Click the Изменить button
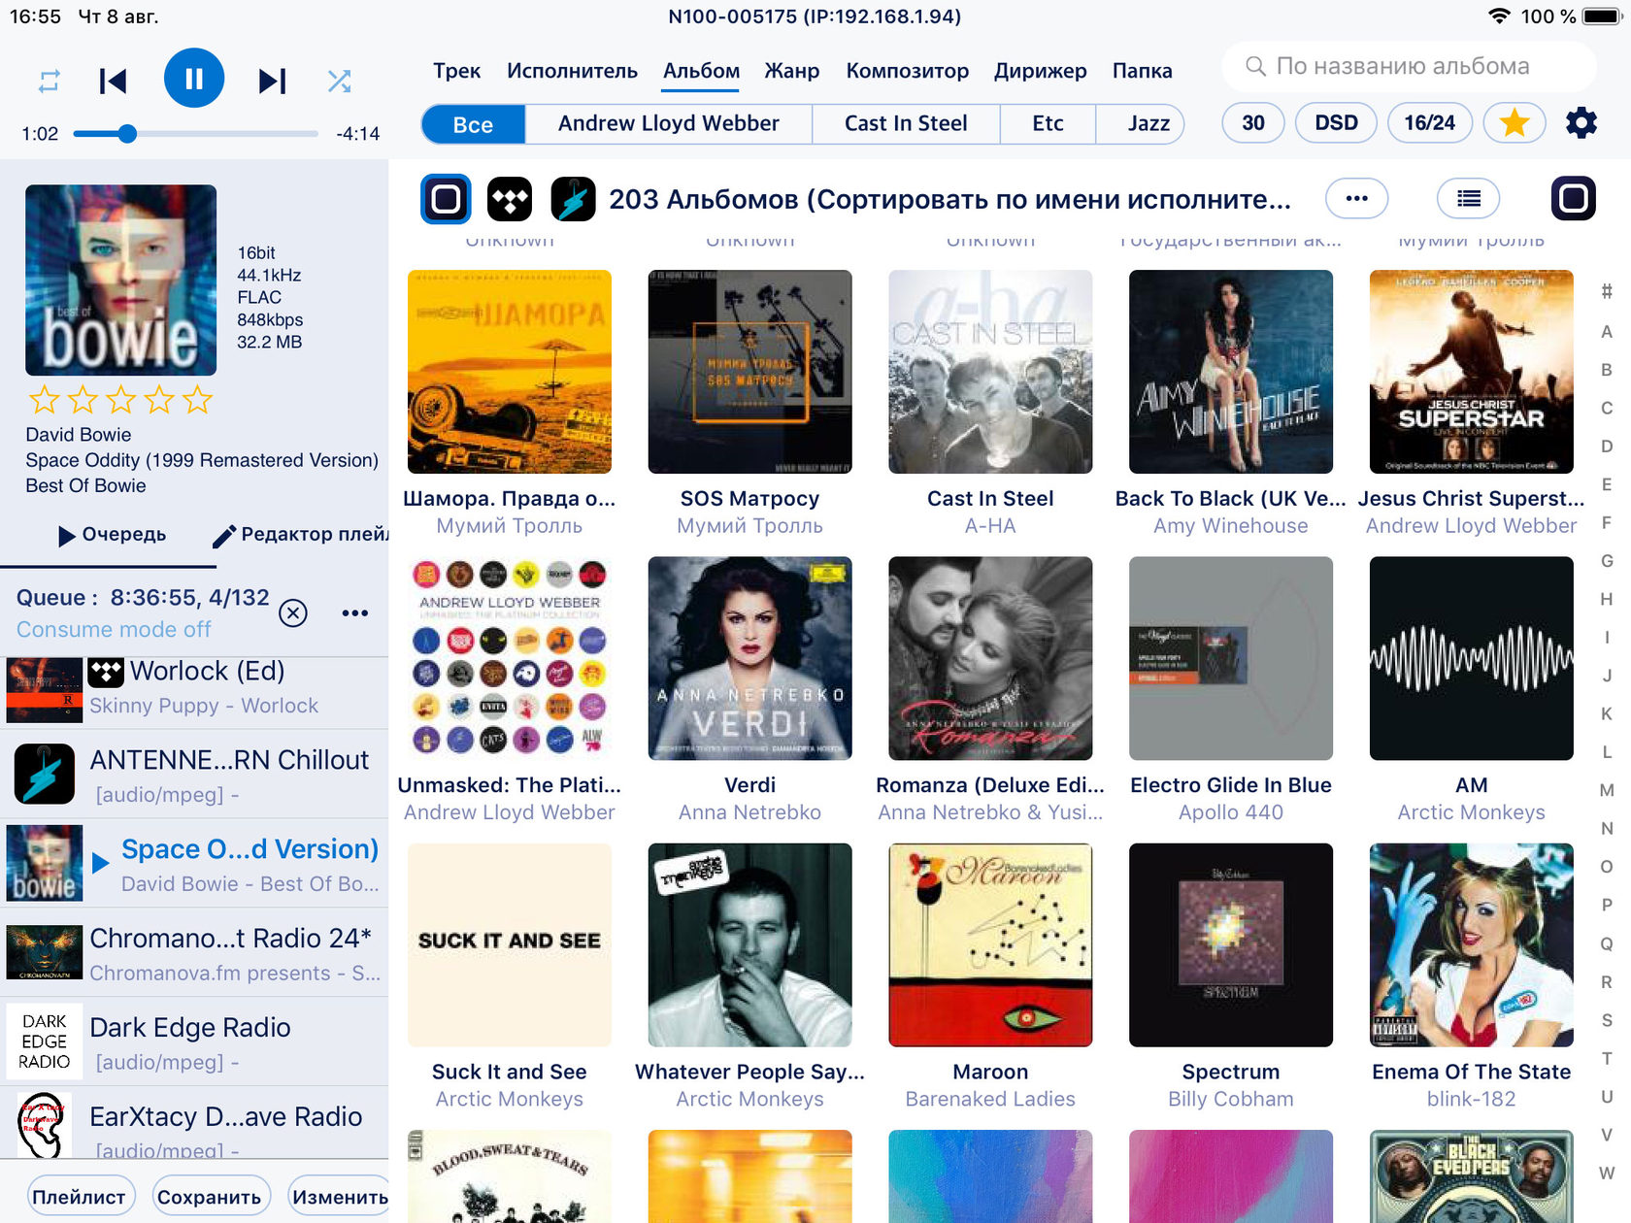 [340, 1197]
